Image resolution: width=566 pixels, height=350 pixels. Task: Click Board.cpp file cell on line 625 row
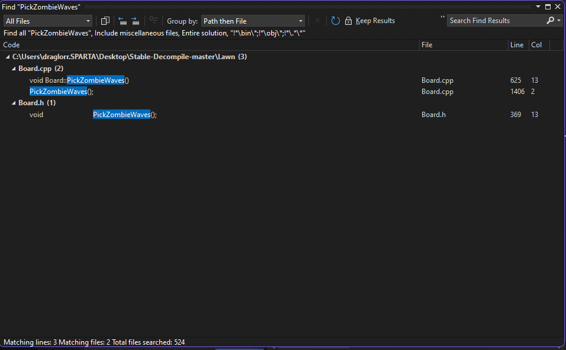[437, 80]
